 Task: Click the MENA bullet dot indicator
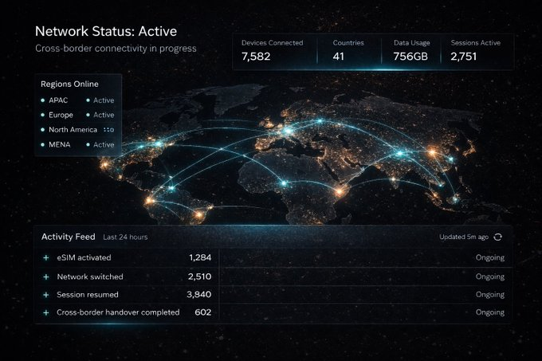tap(42, 144)
